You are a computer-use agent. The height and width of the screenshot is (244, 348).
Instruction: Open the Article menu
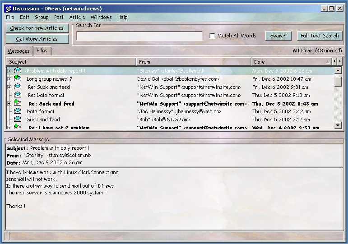pos(77,17)
